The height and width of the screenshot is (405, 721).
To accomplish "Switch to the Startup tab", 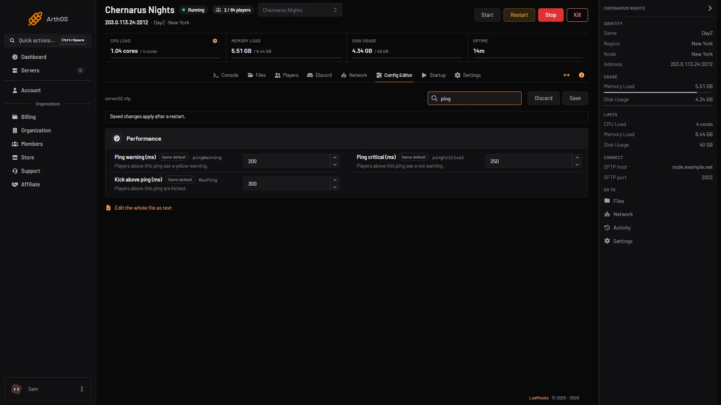I will coord(434,75).
